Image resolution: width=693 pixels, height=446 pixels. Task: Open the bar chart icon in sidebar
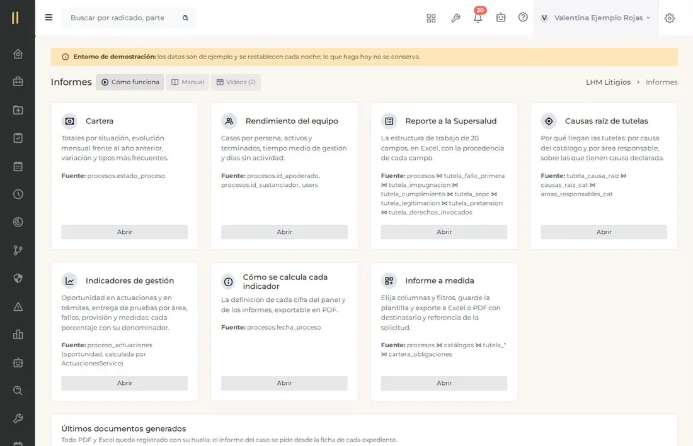[x=18, y=335]
